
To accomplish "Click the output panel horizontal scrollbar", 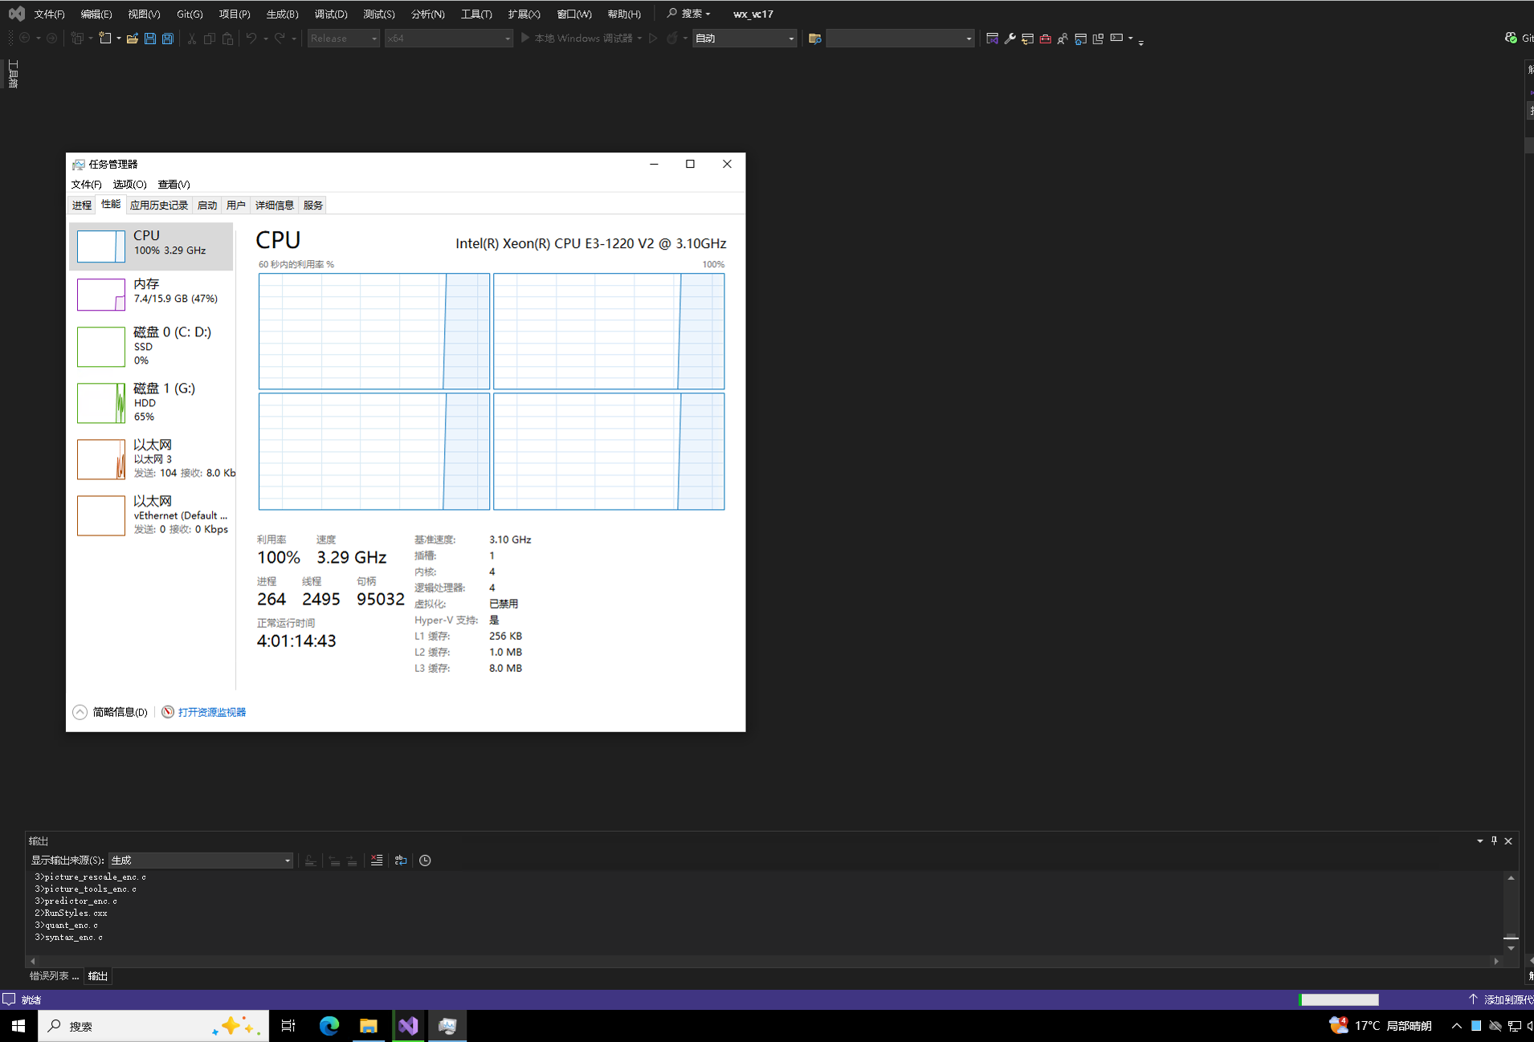I will (x=763, y=961).
